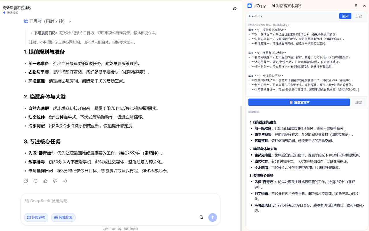This screenshot has height=231, width=369.
Task: Give the response a thumbs down
Action: click(55, 181)
